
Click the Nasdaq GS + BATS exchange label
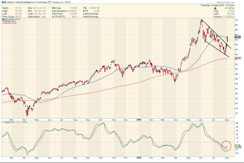(x=62, y=2)
